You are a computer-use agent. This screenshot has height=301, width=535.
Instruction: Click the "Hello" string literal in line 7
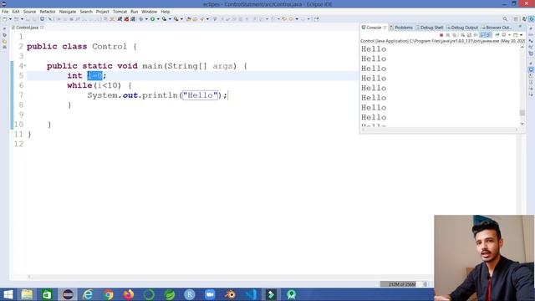click(200, 95)
